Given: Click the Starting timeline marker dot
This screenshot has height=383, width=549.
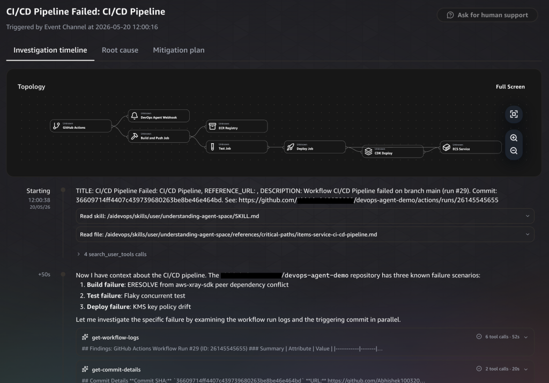Looking at the screenshot, I should [63, 190].
